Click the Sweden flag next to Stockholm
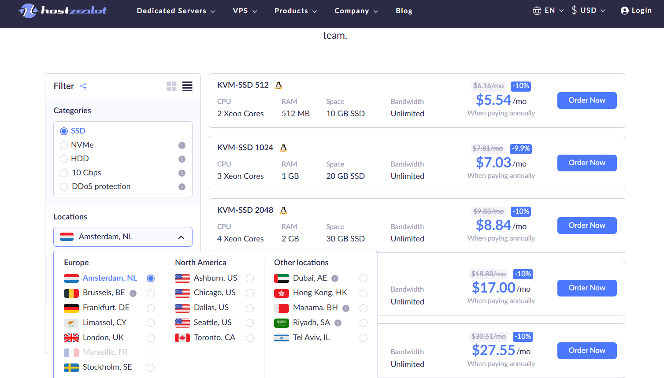This screenshot has height=378, width=664. pos(71,367)
